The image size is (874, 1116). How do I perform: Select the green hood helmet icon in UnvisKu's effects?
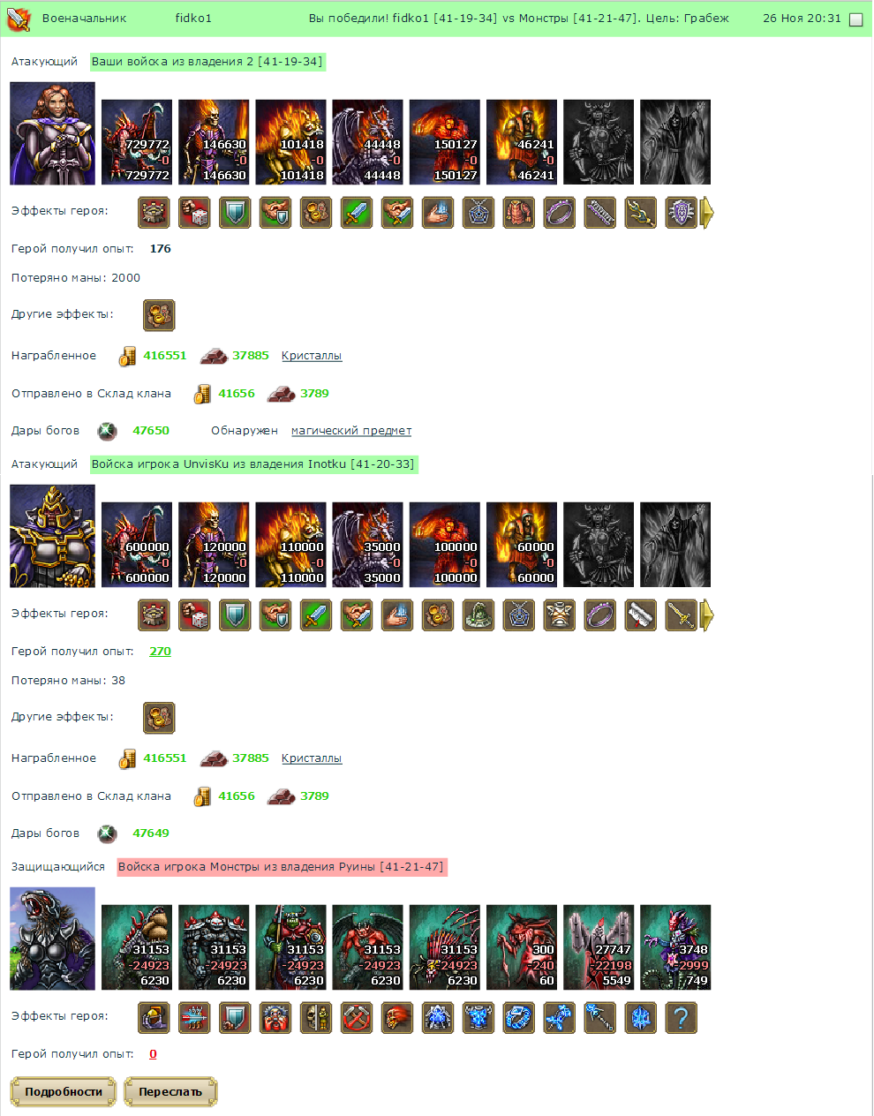(478, 615)
